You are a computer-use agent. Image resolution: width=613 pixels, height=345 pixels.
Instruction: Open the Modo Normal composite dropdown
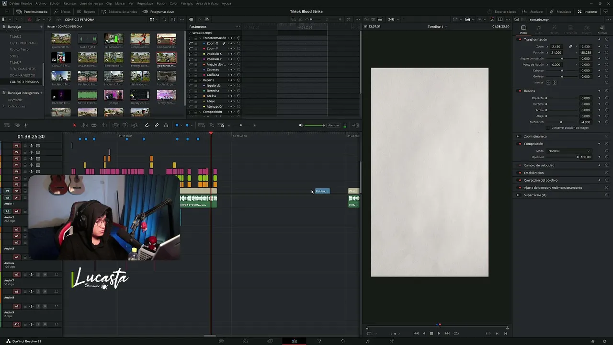[x=569, y=151]
